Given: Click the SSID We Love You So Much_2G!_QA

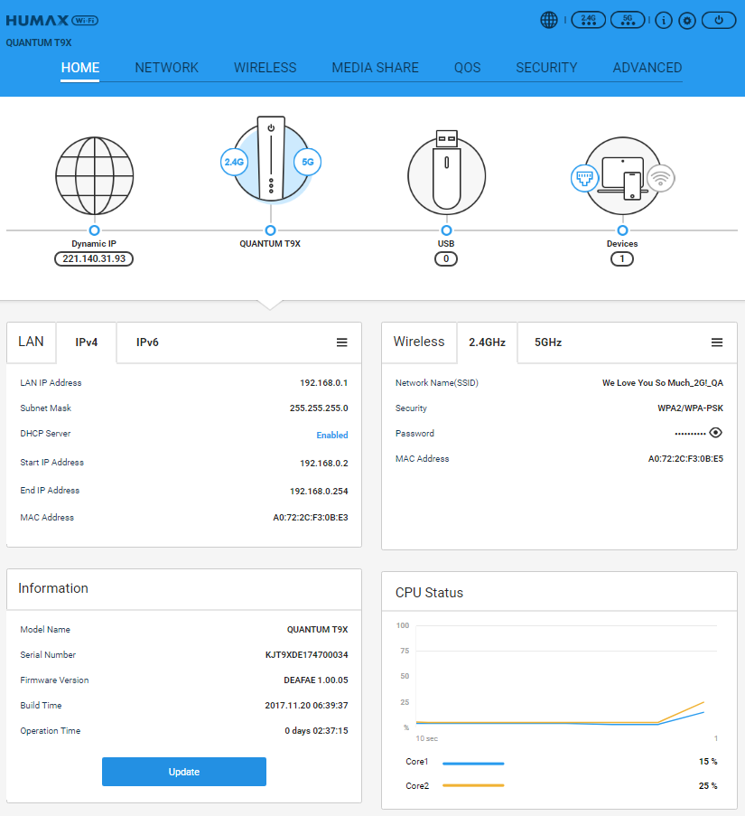Looking at the screenshot, I should 662,383.
